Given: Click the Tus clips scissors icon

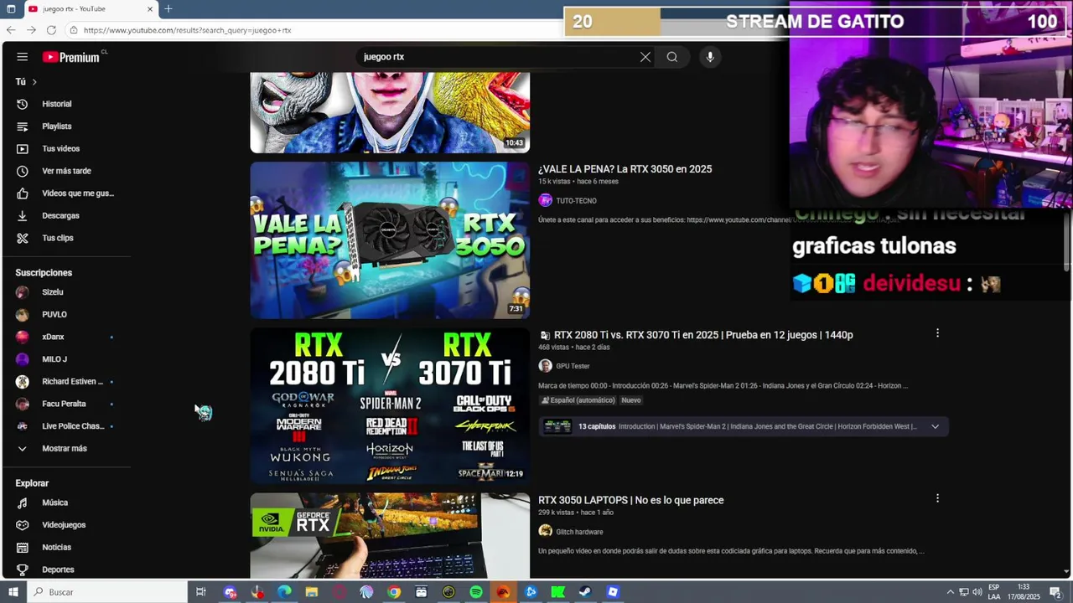Looking at the screenshot, I should [x=23, y=238].
